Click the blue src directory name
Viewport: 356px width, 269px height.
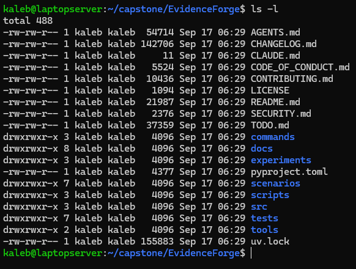259,207
